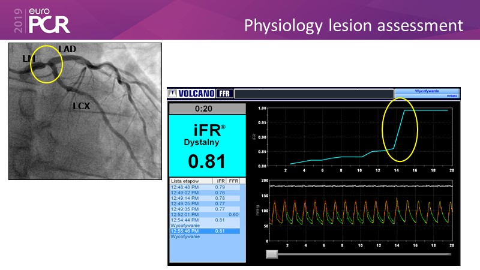
Task: Click the FFR mode badge
Action: [224, 94]
